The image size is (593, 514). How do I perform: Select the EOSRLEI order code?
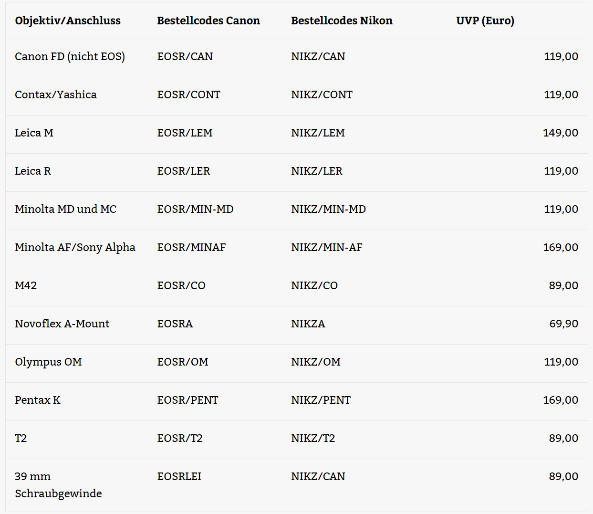tap(179, 476)
